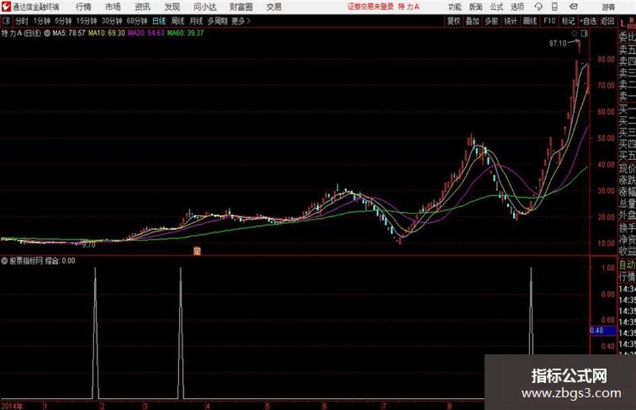Click the 复权 toolbar button
Screen dimensions: 636x410
pyautogui.click(x=454, y=21)
